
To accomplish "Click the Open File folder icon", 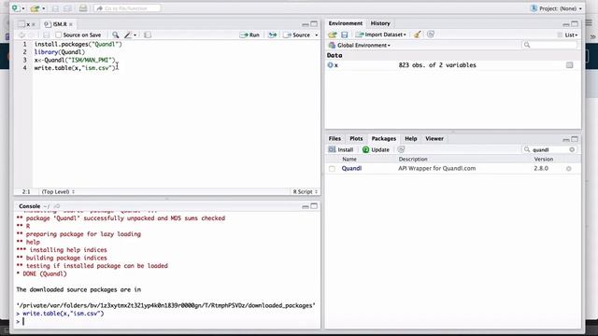I will tap(35, 8).
